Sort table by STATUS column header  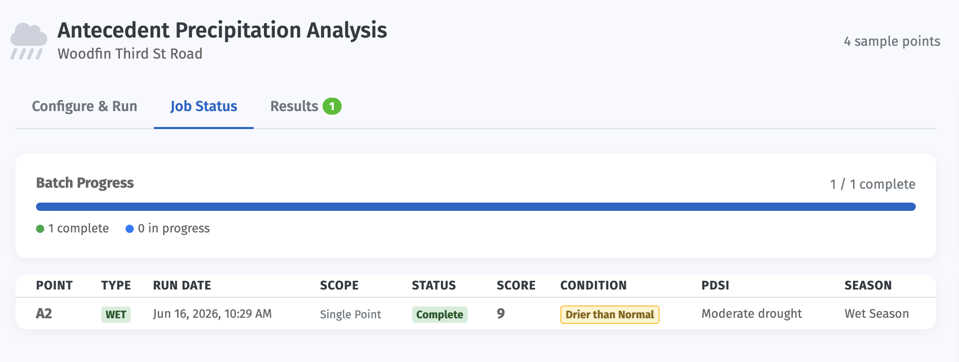click(x=434, y=285)
